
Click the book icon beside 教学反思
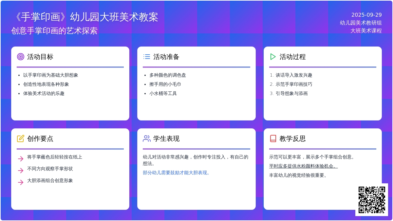point(273,138)
